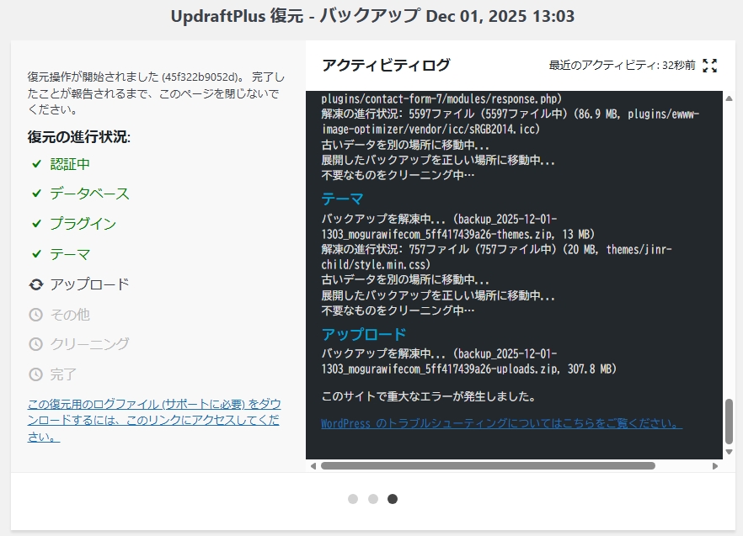Click the clock icon beside クリーニング
This screenshot has width=743, height=536.
pyautogui.click(x=36, y=344)
